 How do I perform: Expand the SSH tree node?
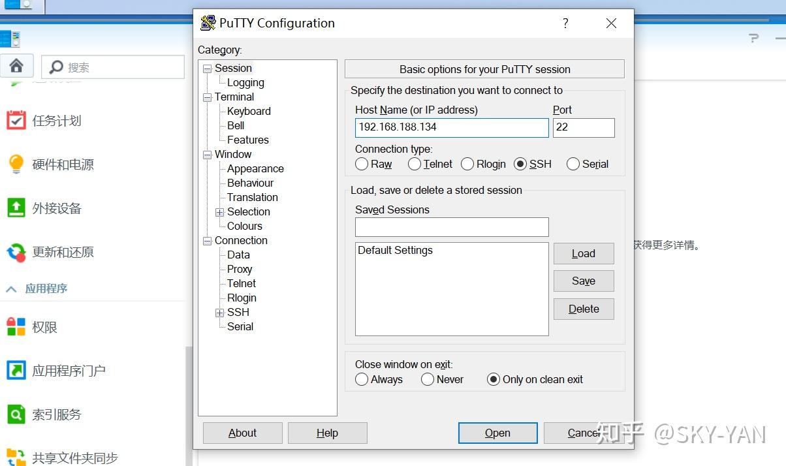219,312
